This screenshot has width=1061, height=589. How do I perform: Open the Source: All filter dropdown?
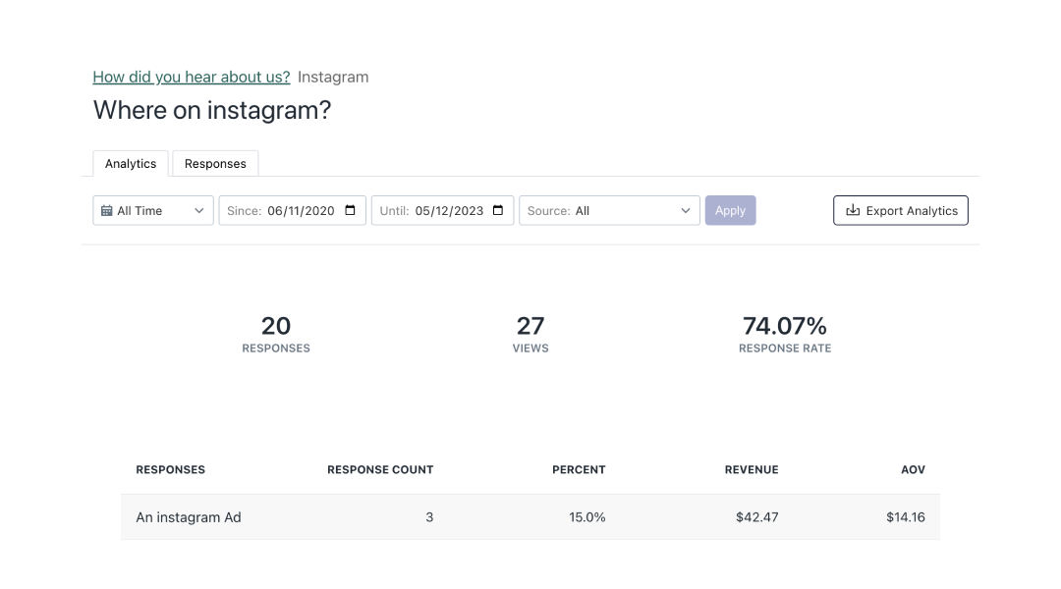tap(609, 210)
